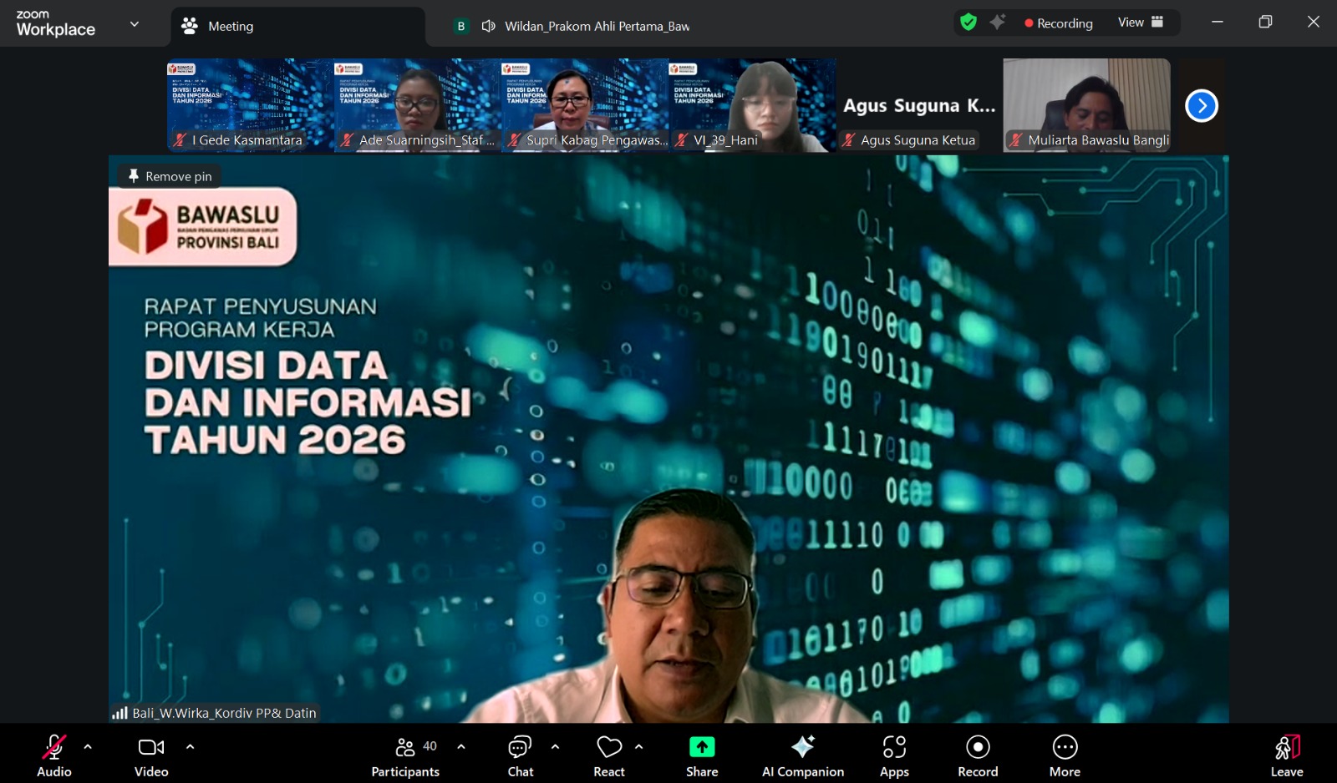Select I Gede Kasmantara's video thumbnail
Image resolution: width=1337 pixels, height=783 pixels.
(251, 105)
